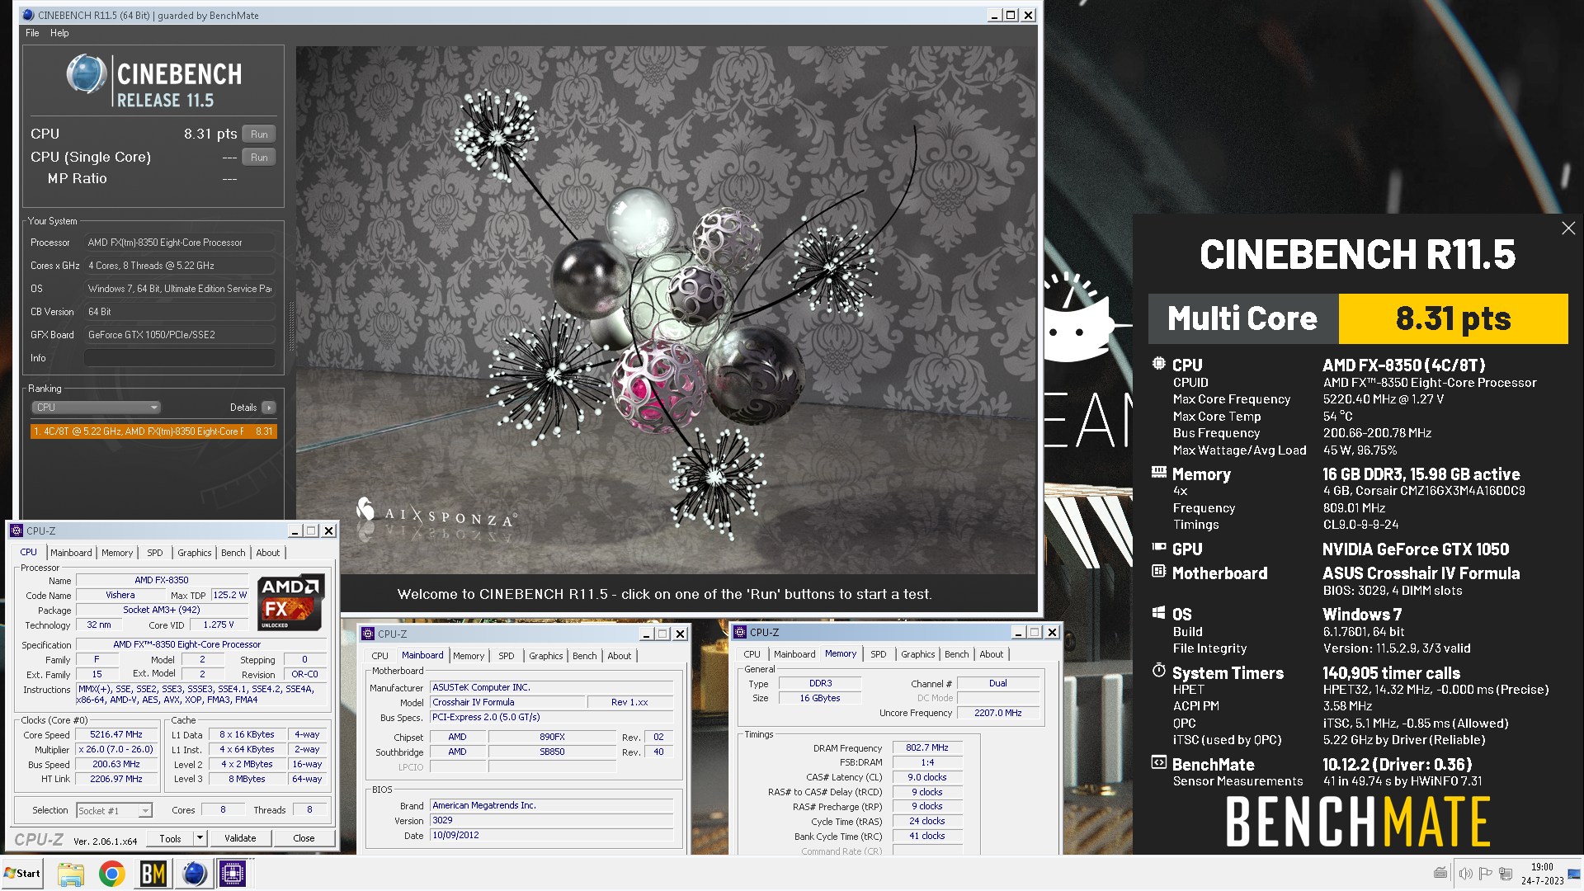This screenshot has width=1584, height=891.
Task: Click the Cinebench globe logo
Action: 86,75
